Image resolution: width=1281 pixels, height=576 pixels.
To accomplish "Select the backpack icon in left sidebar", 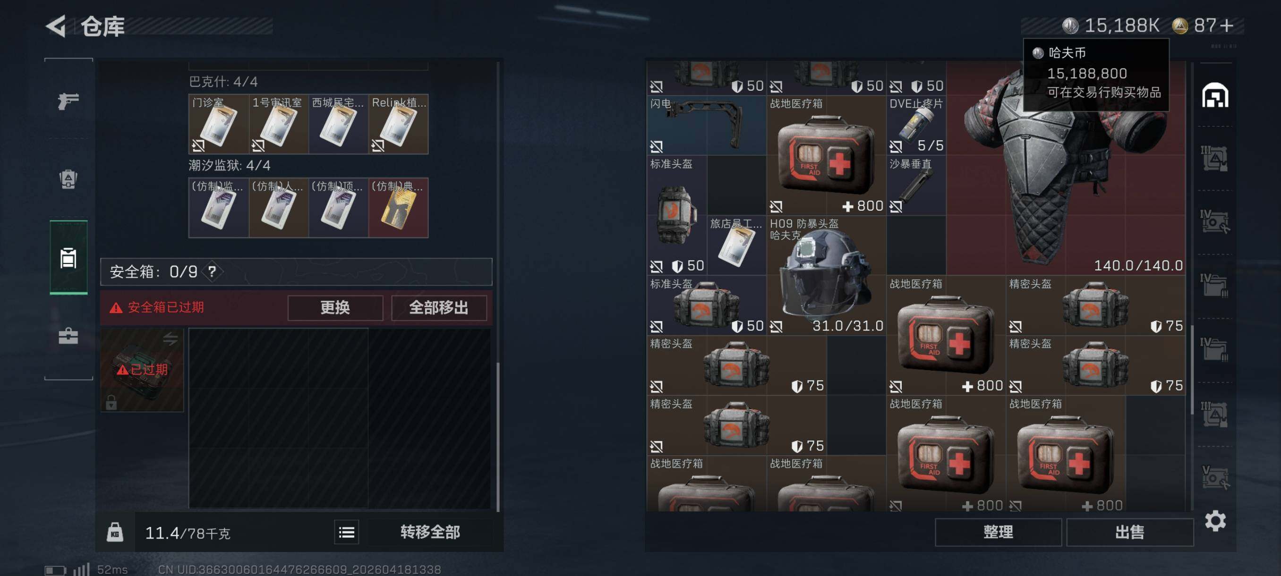I will point(68,179).
